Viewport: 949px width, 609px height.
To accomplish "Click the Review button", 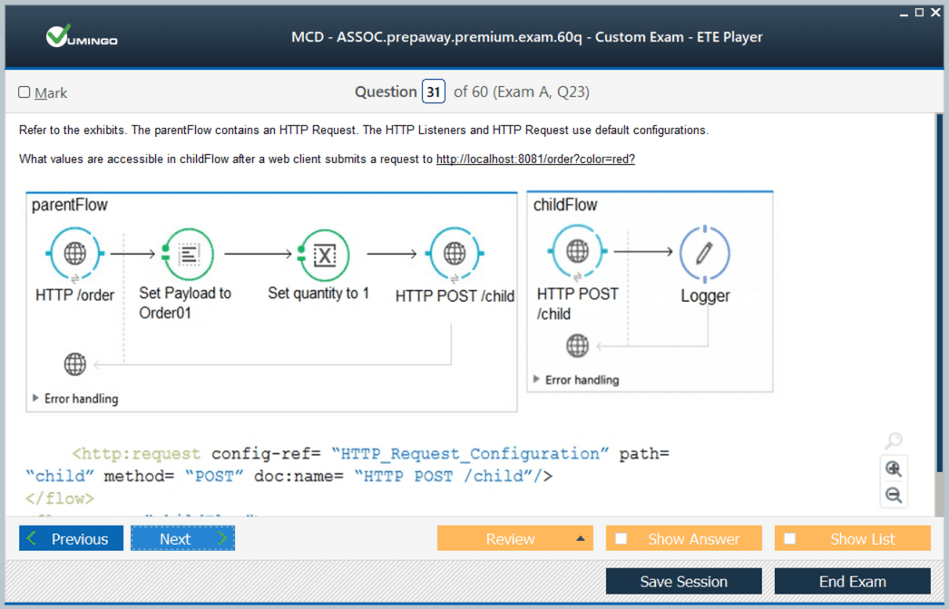I will pyautogui.click(x=515, y=538).
